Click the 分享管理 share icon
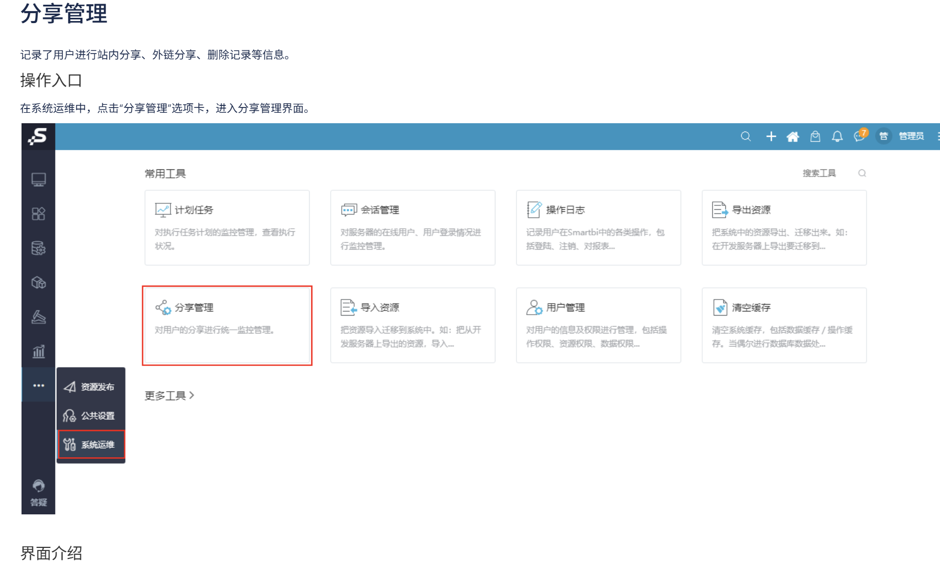The image size is (940, 571). point(163,307)
